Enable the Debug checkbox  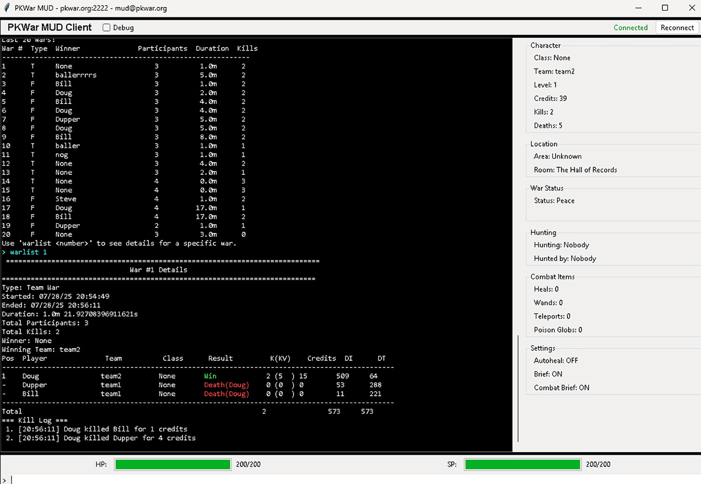pos(107,28)
